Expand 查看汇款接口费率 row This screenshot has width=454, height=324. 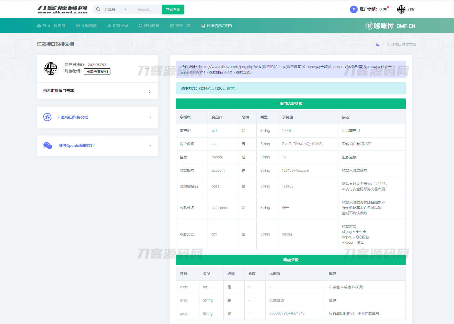(x=97, y=91)
